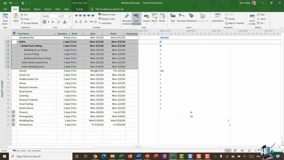
Task: Open the File menu
Action: coord(5,9)
